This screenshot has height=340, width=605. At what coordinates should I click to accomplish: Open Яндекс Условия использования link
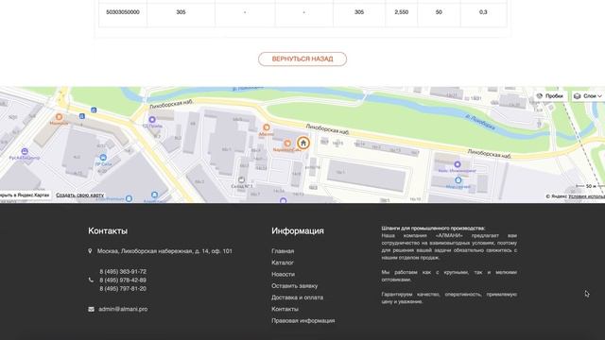coord(586,196)
